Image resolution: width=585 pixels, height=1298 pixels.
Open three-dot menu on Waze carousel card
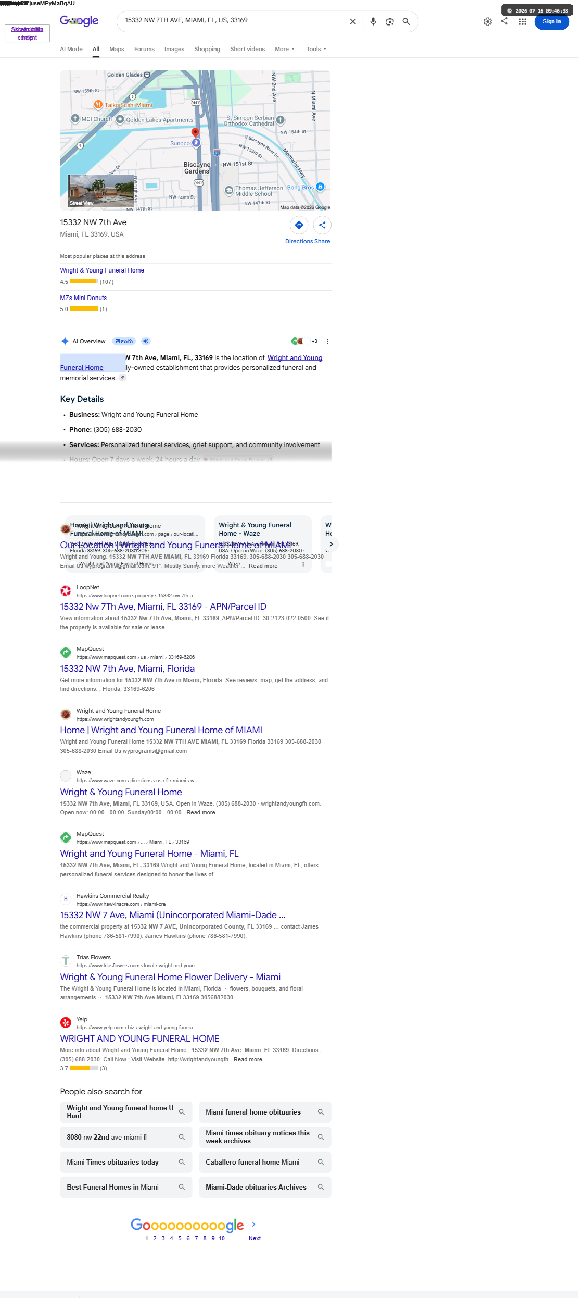(x=303, y=564)
